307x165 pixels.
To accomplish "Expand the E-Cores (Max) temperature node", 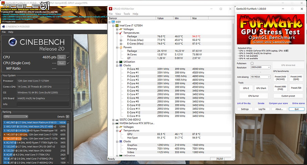I will point(121,44).
